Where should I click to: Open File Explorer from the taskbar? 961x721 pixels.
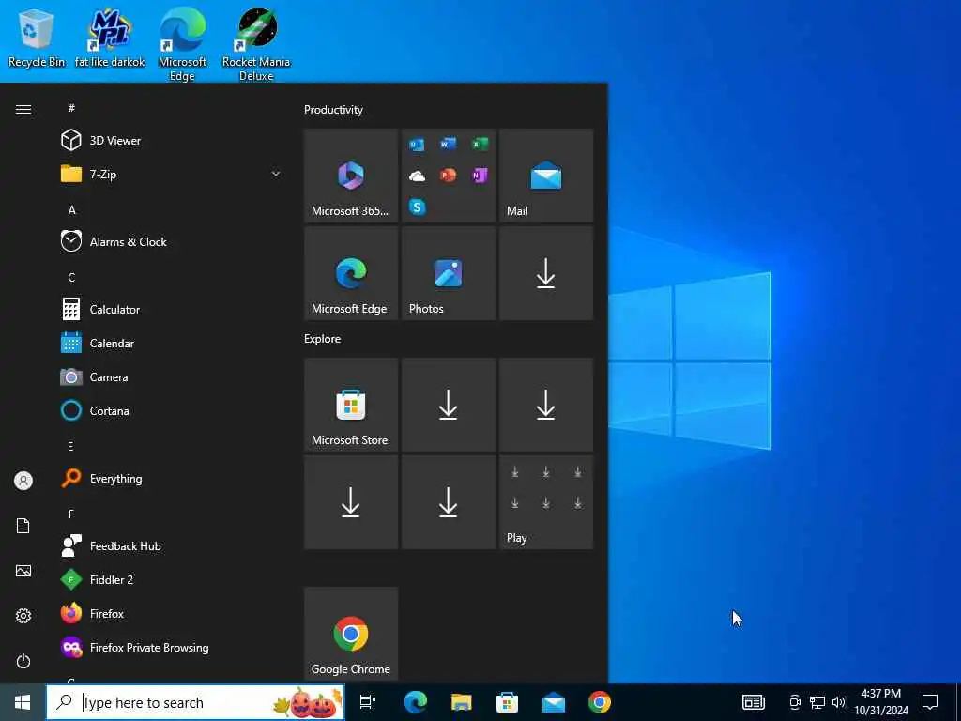click(461, 702)
